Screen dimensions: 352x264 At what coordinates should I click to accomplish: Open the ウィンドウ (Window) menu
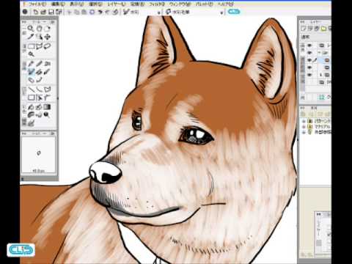[180, 4]
